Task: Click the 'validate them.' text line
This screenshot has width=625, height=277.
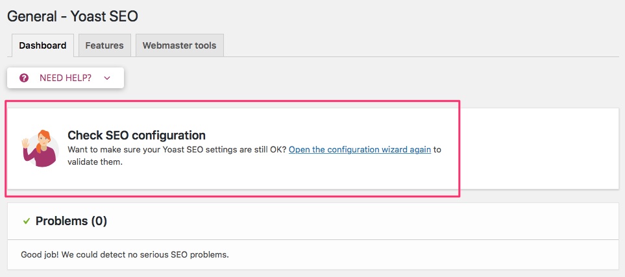Action: [95, 163]
